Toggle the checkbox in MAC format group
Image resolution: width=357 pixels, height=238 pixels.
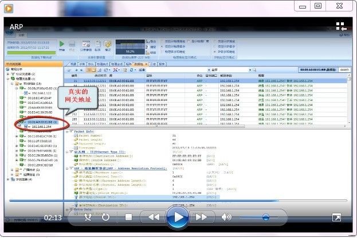tap(189, 41)
